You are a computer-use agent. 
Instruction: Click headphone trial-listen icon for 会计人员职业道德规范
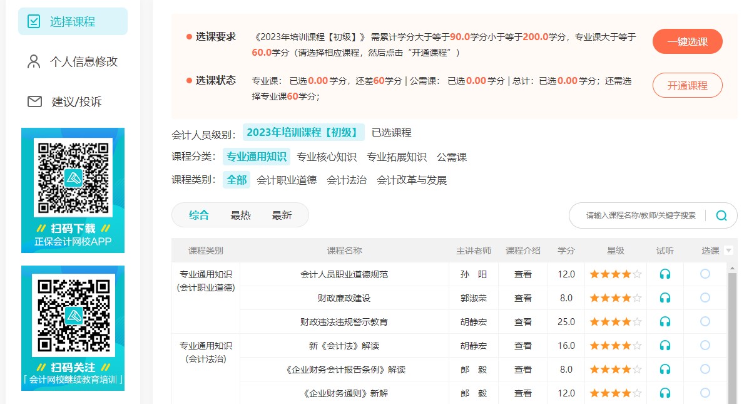pos(665,274)
